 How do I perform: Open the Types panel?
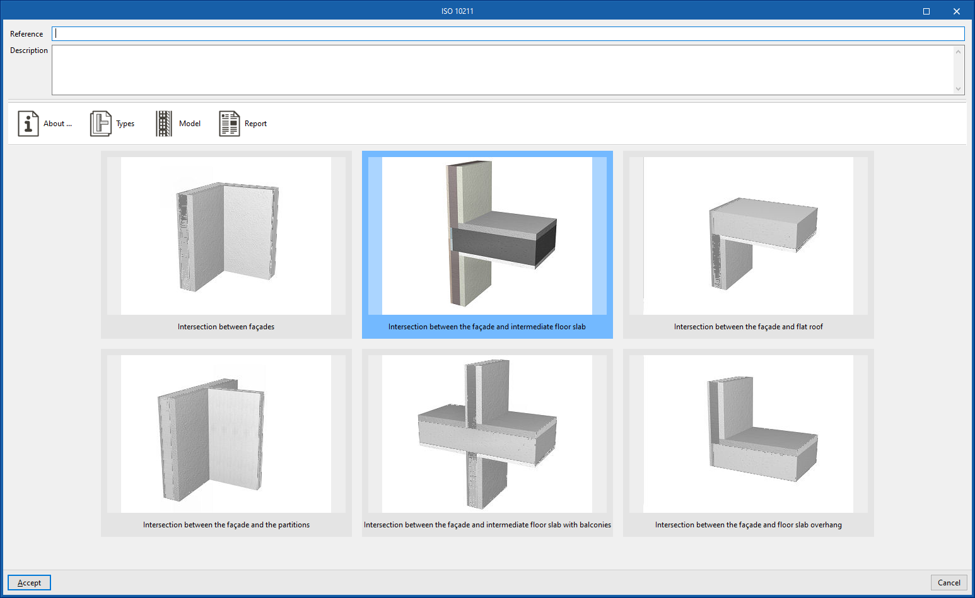coord(112,124)
